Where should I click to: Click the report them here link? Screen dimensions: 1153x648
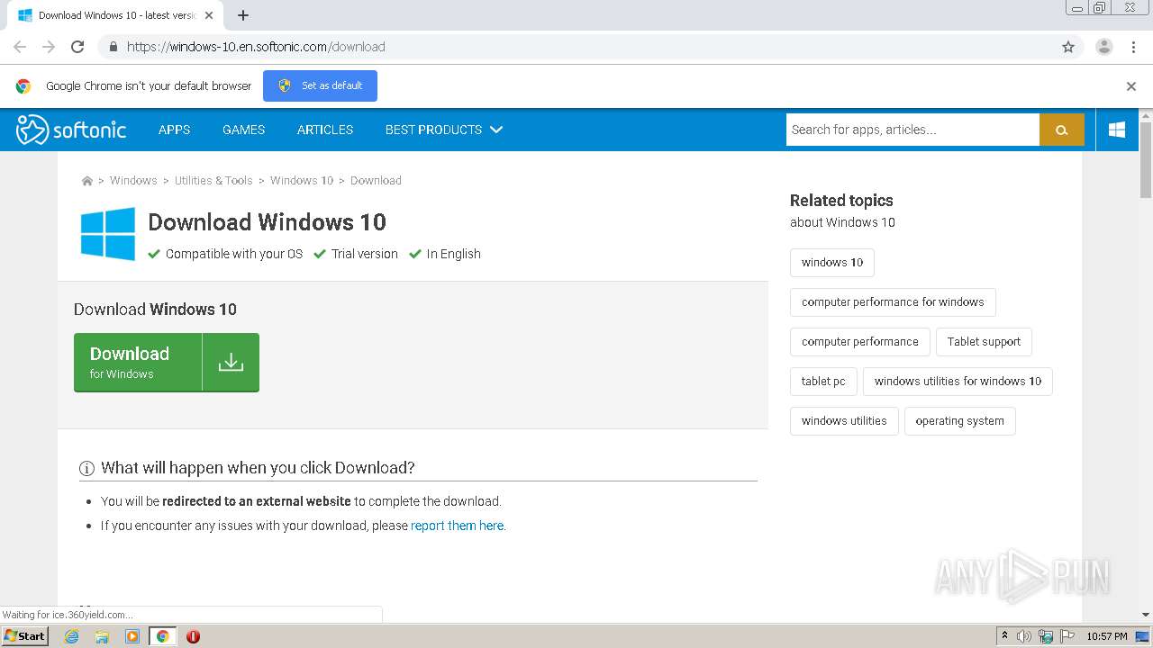coord(457,526)
